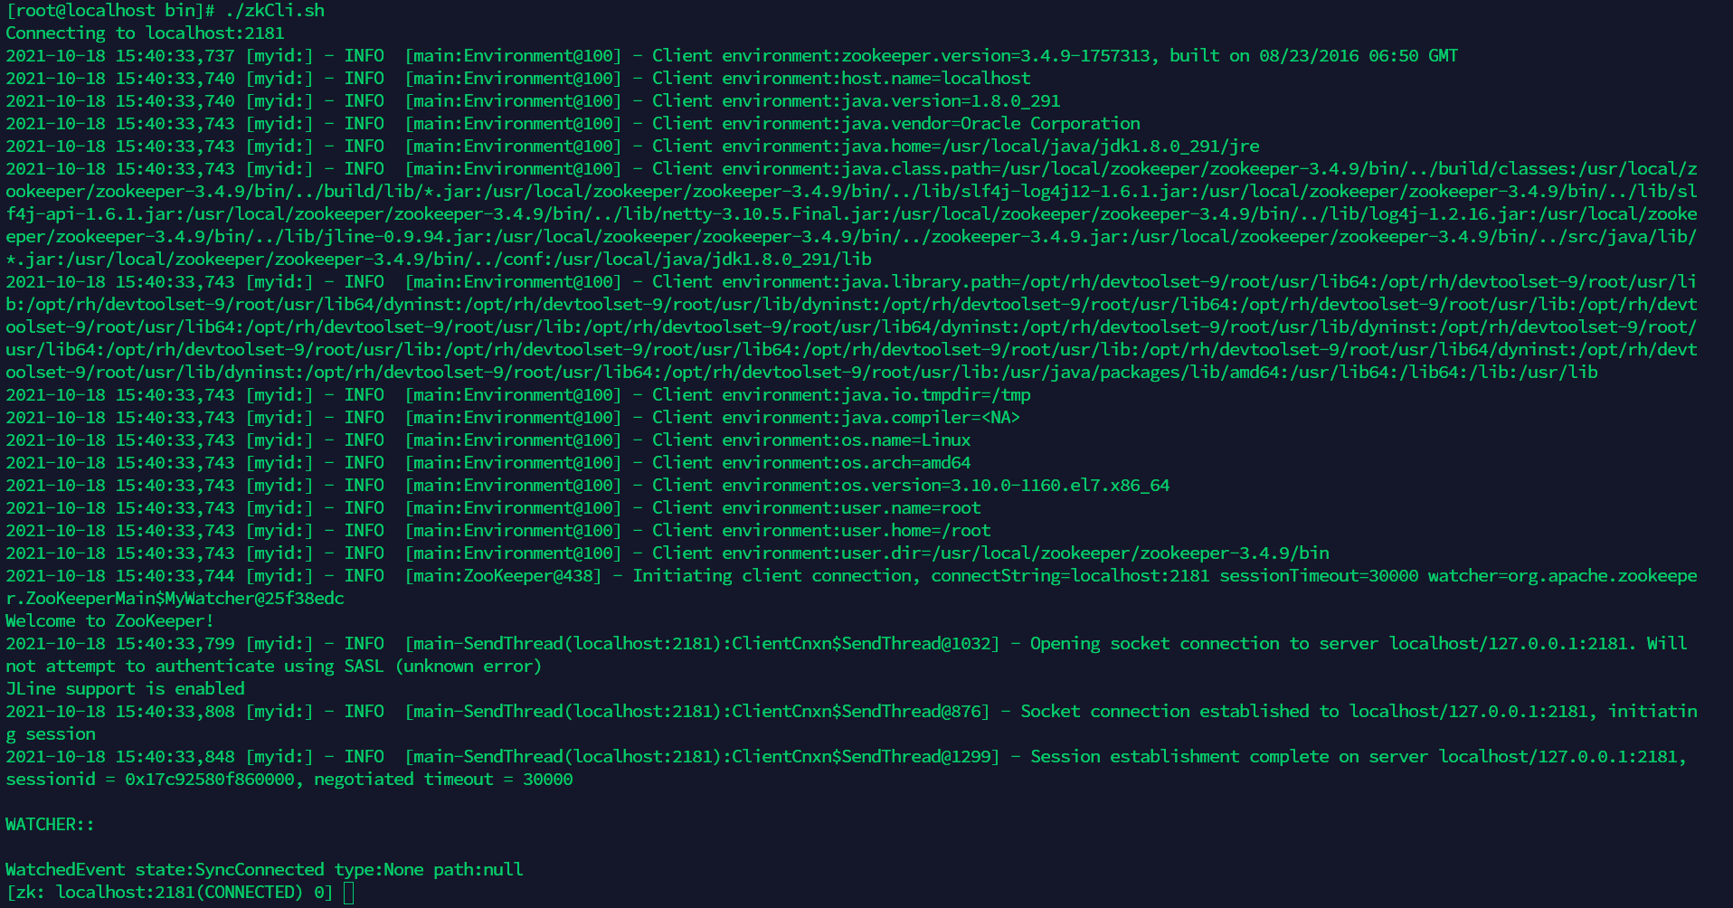Click the timestamp "15:40:33,737"
1733x908 pixels.
175,56
